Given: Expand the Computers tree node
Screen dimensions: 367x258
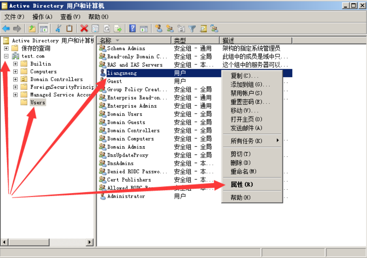Looking at the screenshot, I should click(x=15, y=72).
